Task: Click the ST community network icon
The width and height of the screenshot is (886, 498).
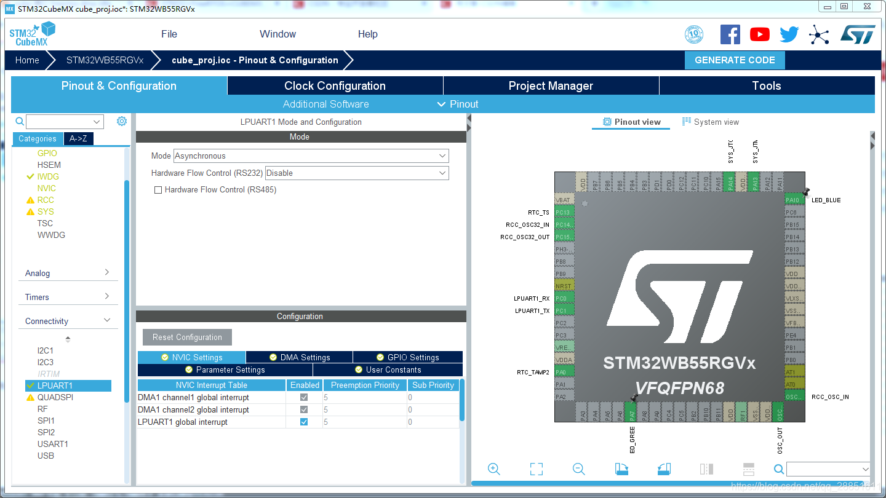Action: pyautogui.click(x=819, y=34)
